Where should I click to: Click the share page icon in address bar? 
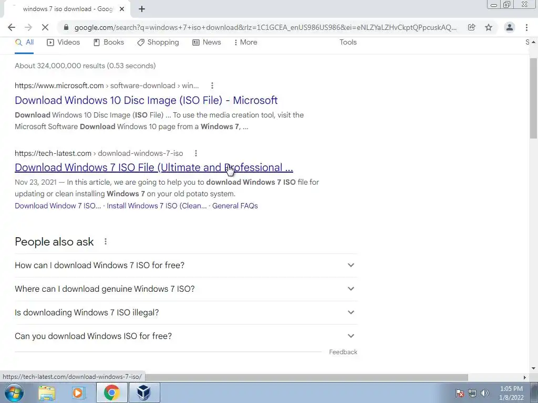coord(472,27)
